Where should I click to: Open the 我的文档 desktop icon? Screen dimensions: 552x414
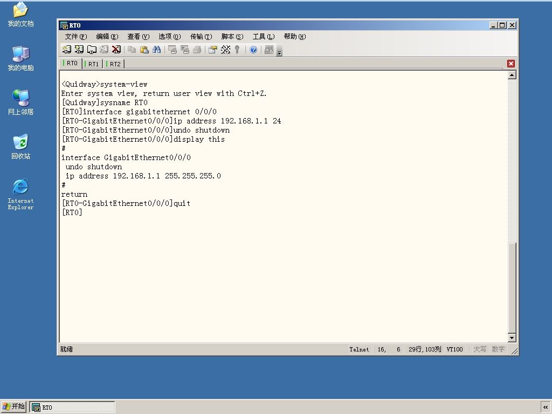coord(21,15)
